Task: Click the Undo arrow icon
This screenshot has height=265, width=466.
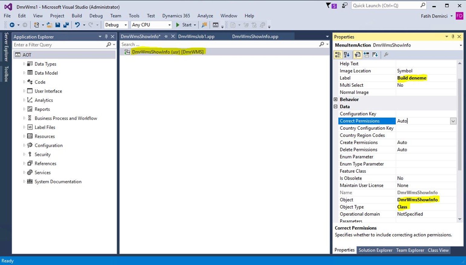Action: click(77, 25)
